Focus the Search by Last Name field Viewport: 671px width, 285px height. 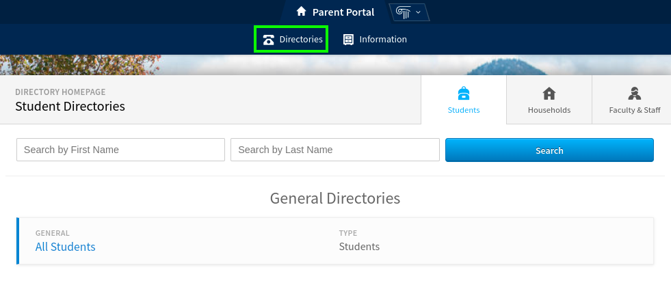pos(334,150)
